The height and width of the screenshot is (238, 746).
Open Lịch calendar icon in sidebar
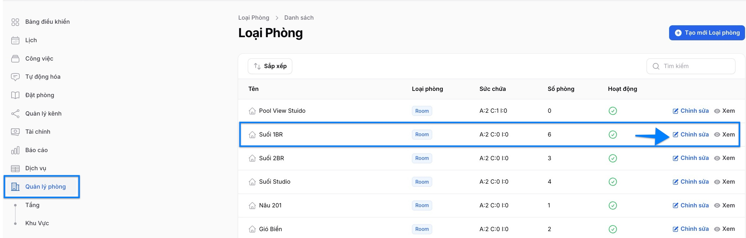click(15, 40)
